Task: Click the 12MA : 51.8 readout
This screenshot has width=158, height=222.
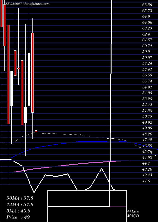Action: tap(20, 205)
